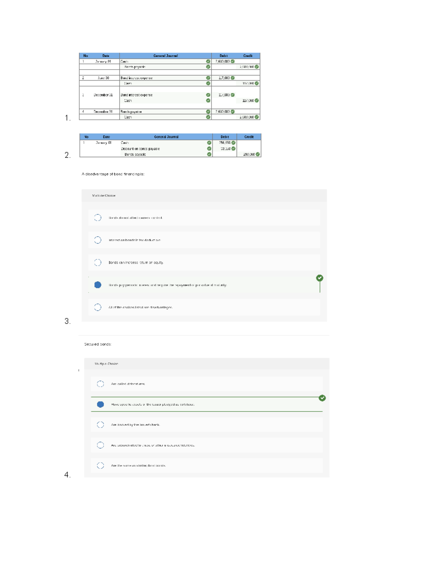The height and width of the screenshot is (569, 439).
Task: Select 'Are the same as sinking fund bonds'
Action: (x=100, y=465)
